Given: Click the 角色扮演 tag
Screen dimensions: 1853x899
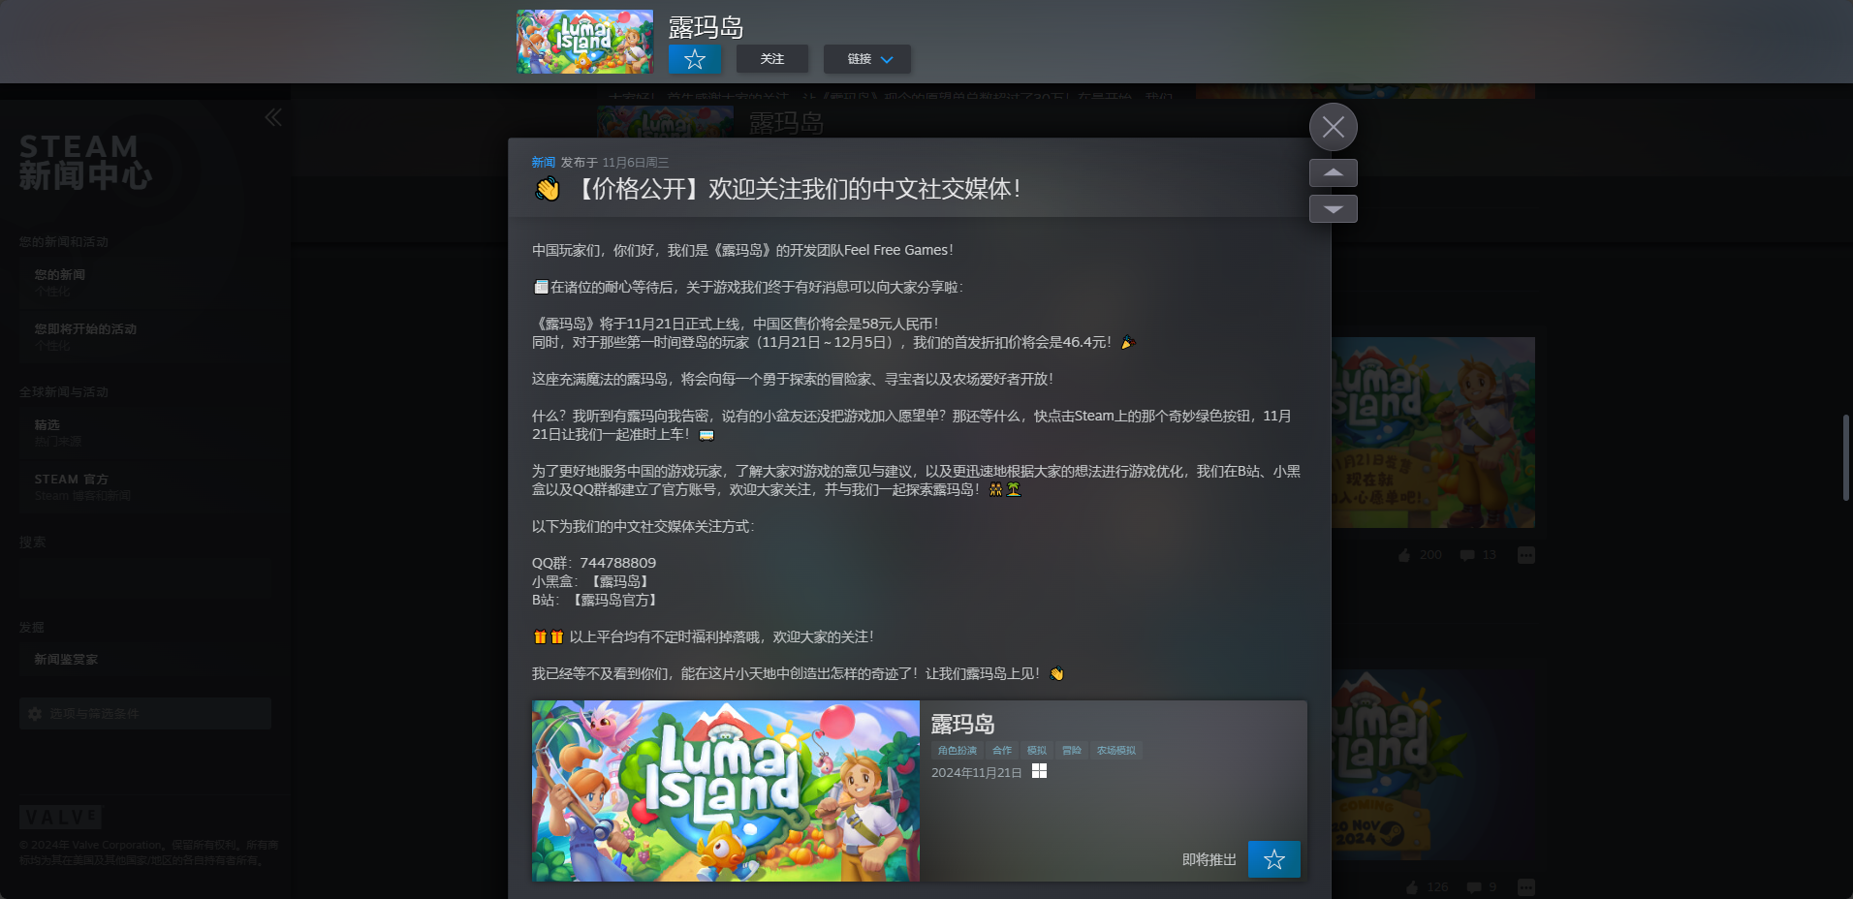Looking at the screenshot, I should point(958,751).
